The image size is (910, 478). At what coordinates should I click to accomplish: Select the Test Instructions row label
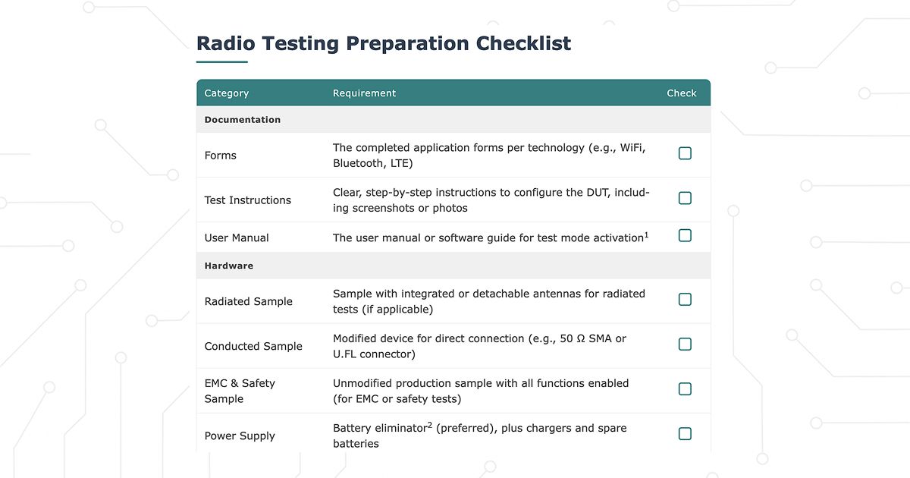tap(247, 200)
